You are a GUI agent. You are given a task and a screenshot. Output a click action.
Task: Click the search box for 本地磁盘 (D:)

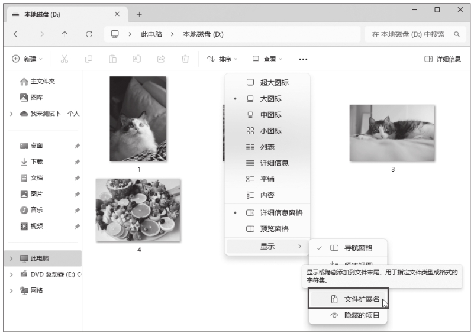click(416, 34)
